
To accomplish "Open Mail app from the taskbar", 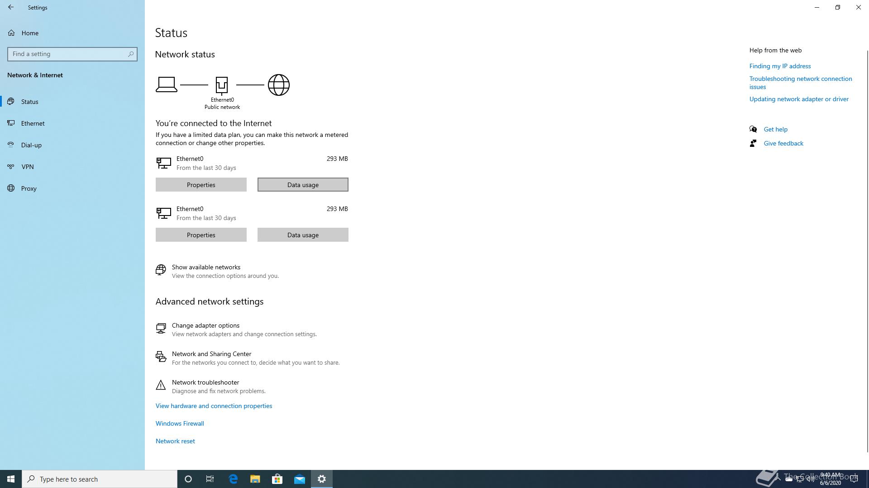I will tap(300, 479).
